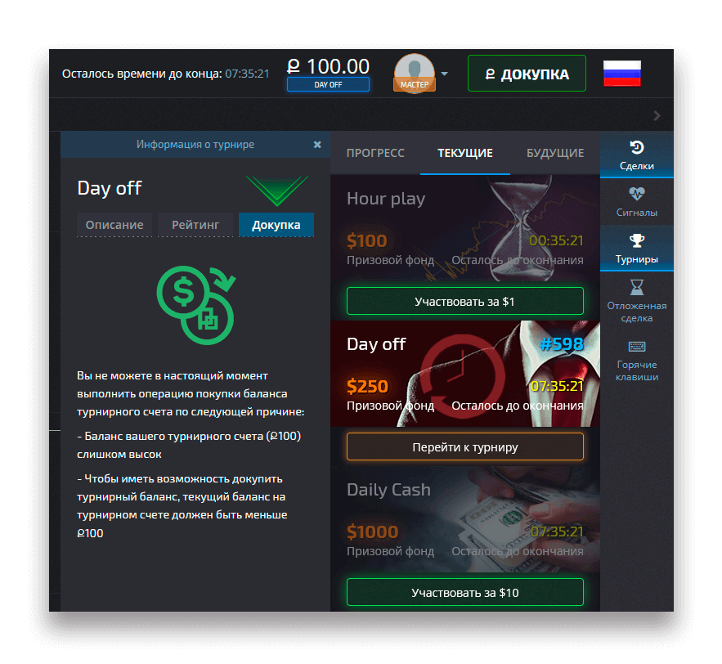The width and height of the screenshot is (722, 664).
Task: Open the Сделки history icon
Action: (x=636, y=148)
